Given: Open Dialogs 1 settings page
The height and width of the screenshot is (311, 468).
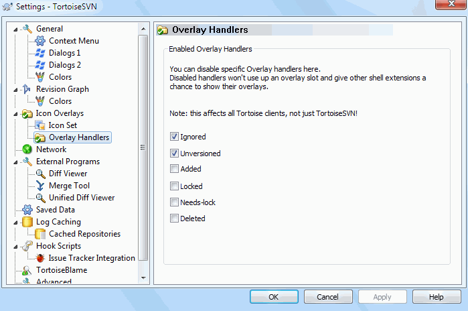Looking at the screenshot, I should pyautogui.click(x=64, y=53).
